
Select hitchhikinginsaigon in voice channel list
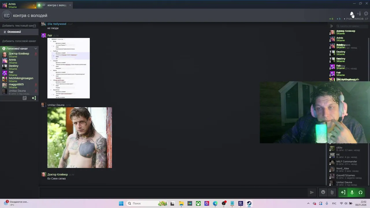(19, 79)
